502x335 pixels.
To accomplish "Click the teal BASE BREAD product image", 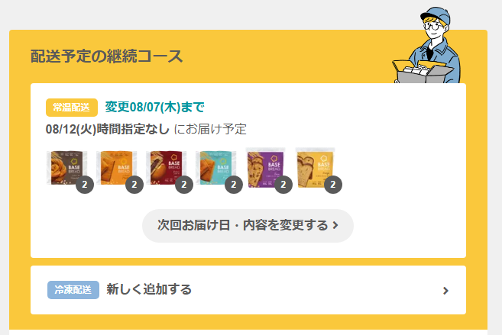I will tap(215, 168).
